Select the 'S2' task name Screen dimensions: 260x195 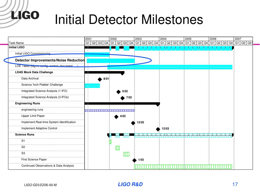23,147
